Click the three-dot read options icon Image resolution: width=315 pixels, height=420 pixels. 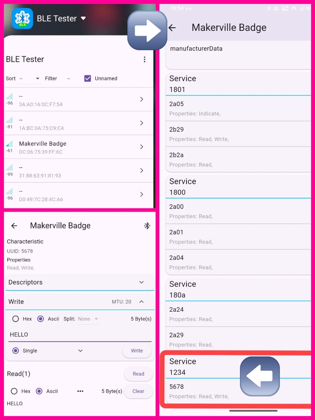pos(80,391)
